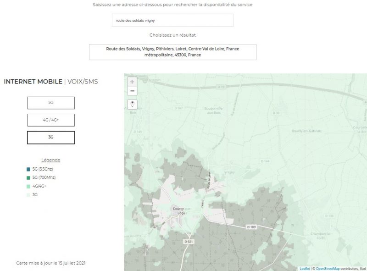The width and height of the screenshot is (367, 271).
Task: Click the 3G legend color square
Action: pyautogui.click(x=28, y=194)
